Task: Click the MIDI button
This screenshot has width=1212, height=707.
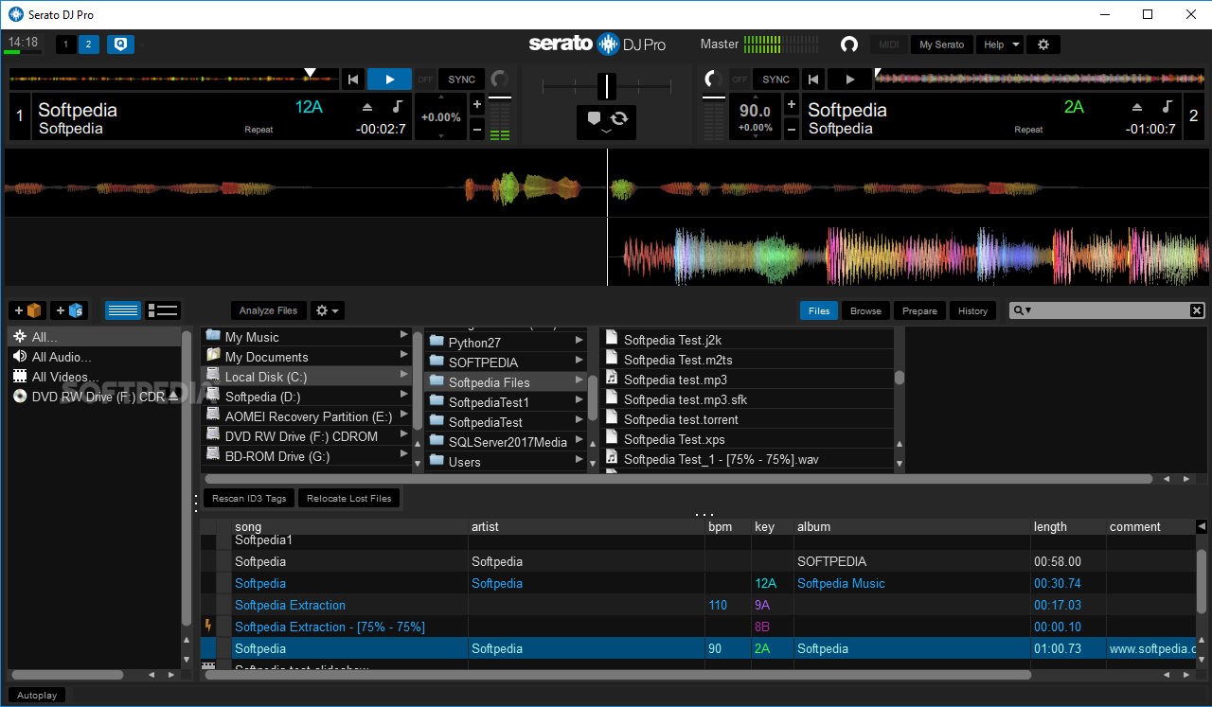Action: point(889,44)
